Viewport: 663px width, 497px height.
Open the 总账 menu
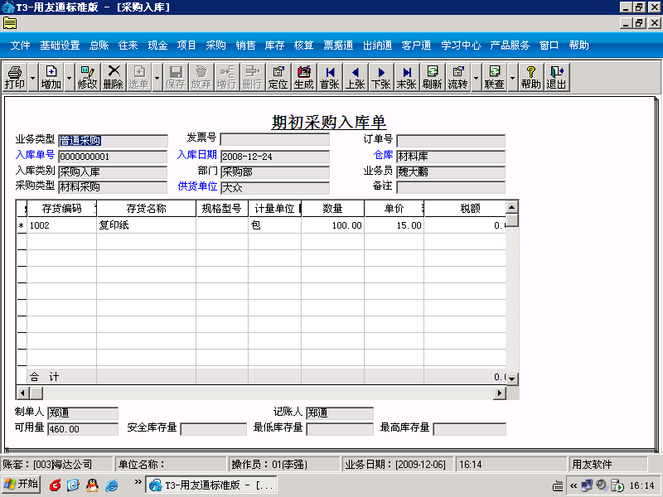point(99,46)
